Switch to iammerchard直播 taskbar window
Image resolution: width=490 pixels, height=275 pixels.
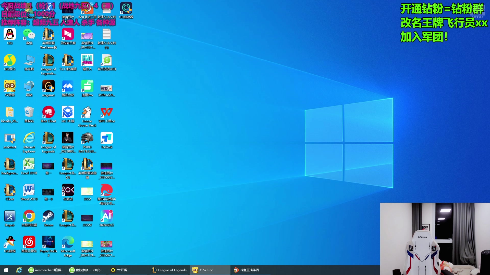pos(46,270)
